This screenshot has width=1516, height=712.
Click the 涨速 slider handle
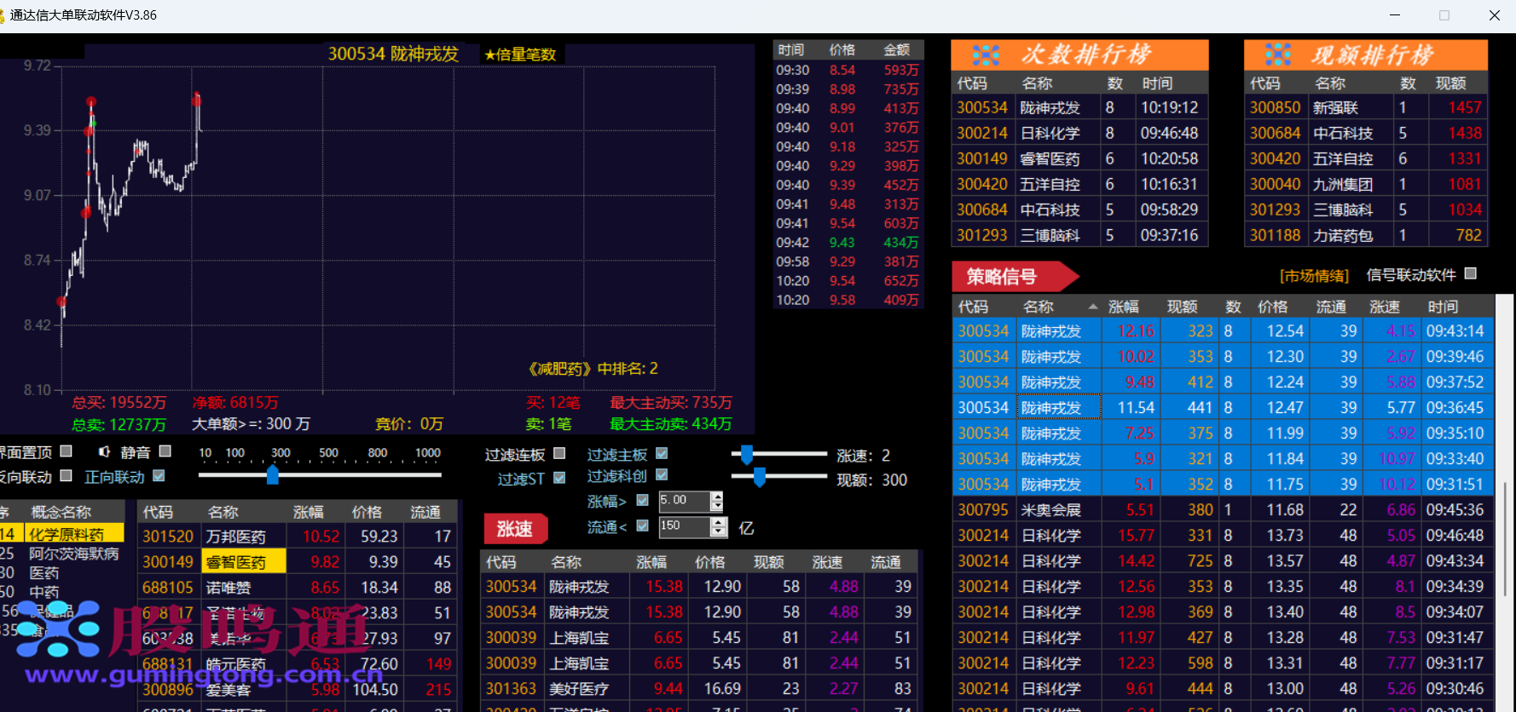point(747,455)
